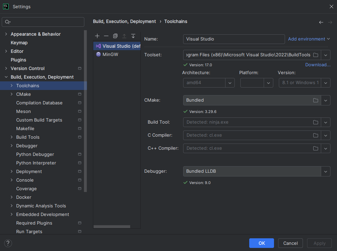The image size is (337, 251).
Task: Select MinGW toolchain in the list
Action: [x=110, y=54]
